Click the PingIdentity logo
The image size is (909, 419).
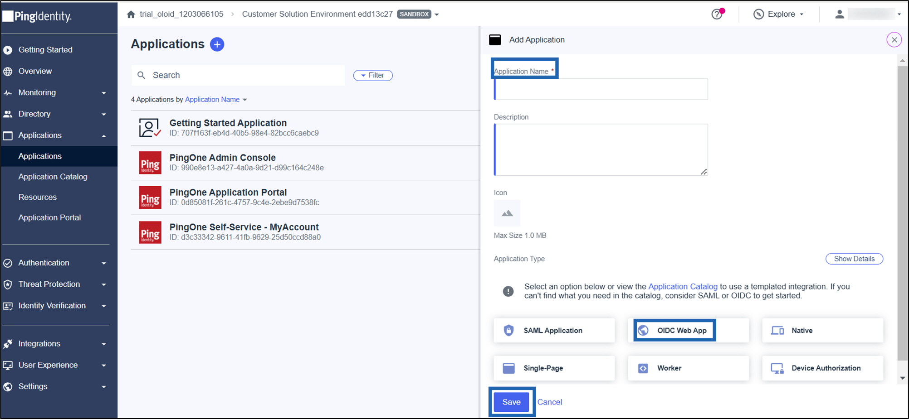[37, 17]
